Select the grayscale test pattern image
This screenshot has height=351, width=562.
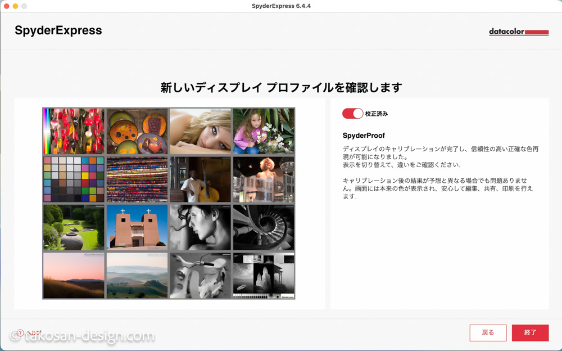point(264,275)
